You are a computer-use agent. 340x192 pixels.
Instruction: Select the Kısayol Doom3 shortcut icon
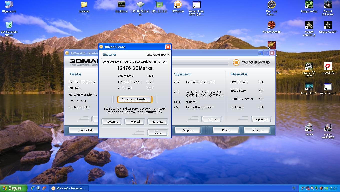(x=272, y=27)
